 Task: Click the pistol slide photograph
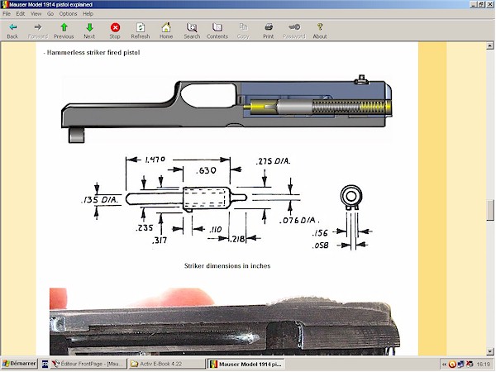point(225,322)
